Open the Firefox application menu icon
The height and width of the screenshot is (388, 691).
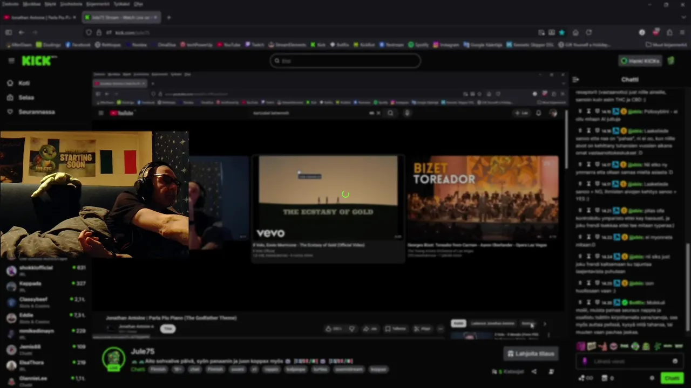[682, 32]
